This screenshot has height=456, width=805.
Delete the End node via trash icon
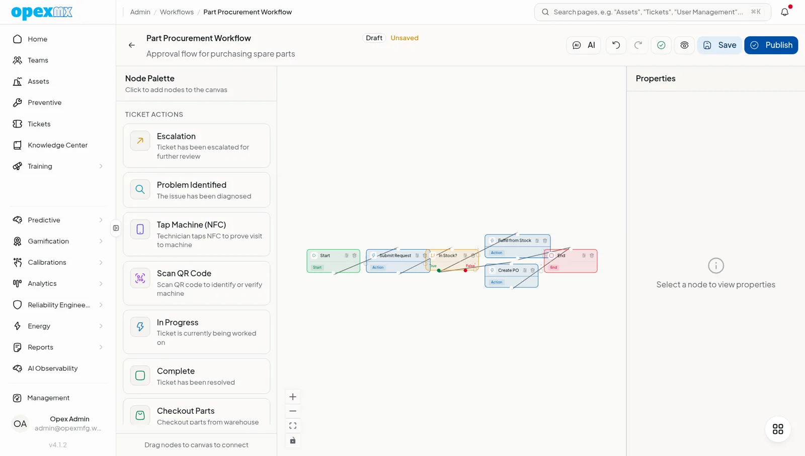tap(592, 256)
